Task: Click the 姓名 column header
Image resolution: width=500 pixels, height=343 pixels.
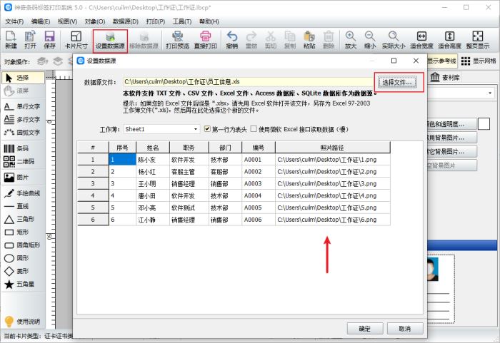Action: (x=153, y=148)
